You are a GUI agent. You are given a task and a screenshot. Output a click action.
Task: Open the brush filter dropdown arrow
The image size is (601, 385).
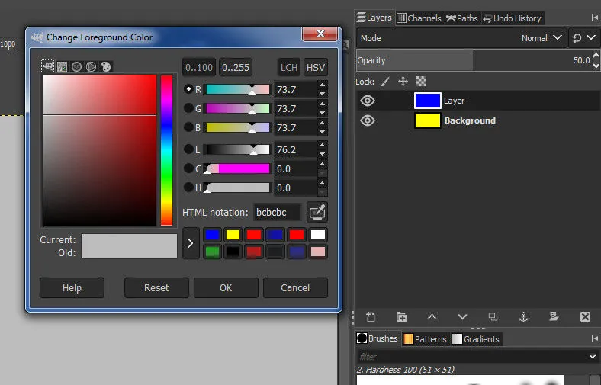coord(593,356)
